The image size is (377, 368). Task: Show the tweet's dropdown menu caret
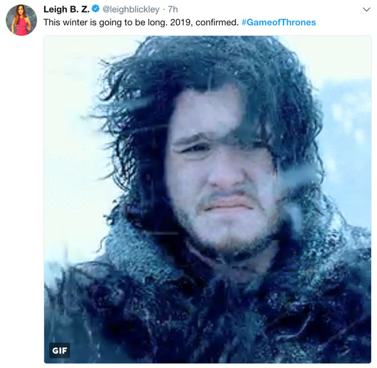click(367, 9)
